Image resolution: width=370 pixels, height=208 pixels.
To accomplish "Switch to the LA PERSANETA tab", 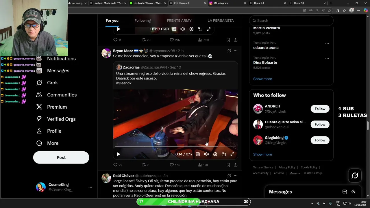I will click(221, 21).
